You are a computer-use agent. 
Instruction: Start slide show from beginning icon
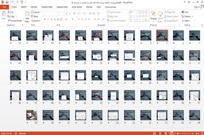click(x=22, y=2)
